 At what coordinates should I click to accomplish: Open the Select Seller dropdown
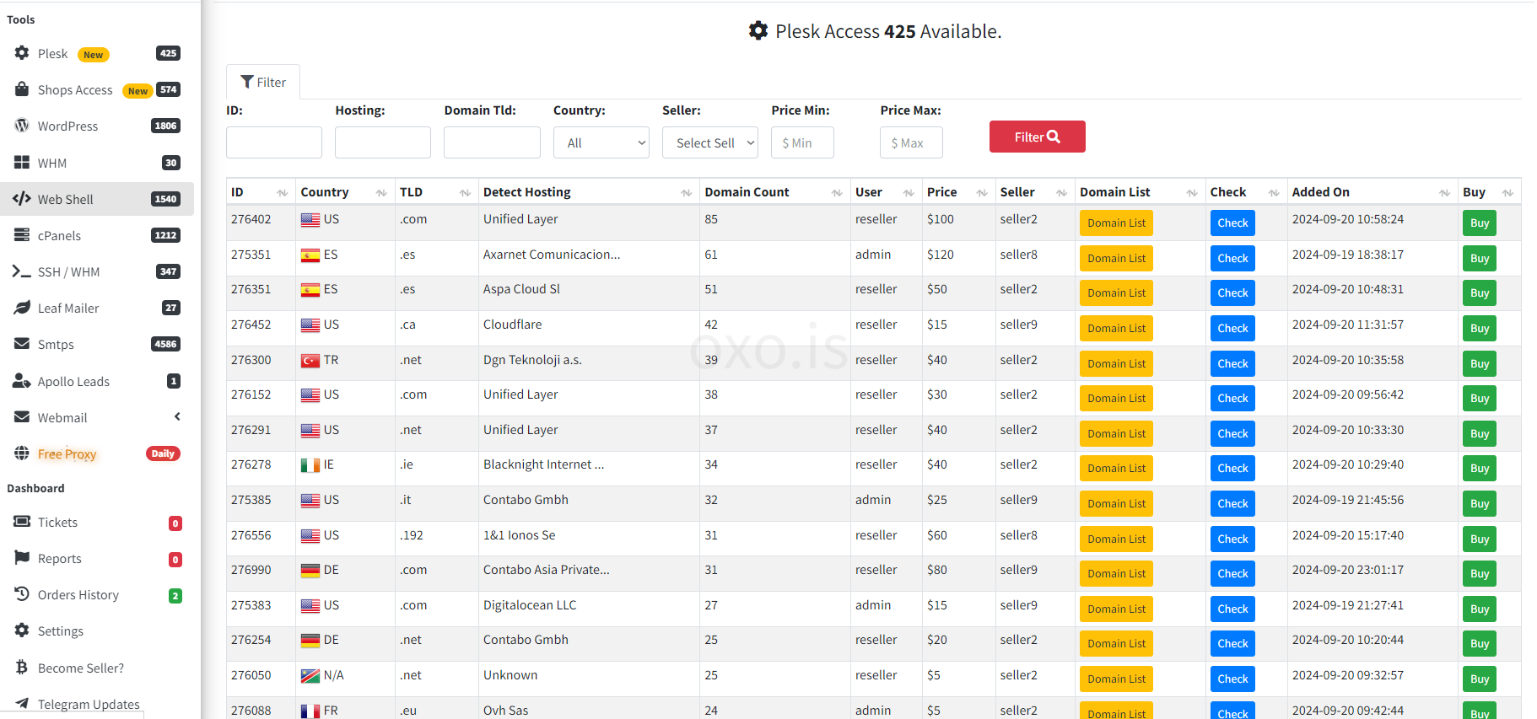(x=710, y=142)
